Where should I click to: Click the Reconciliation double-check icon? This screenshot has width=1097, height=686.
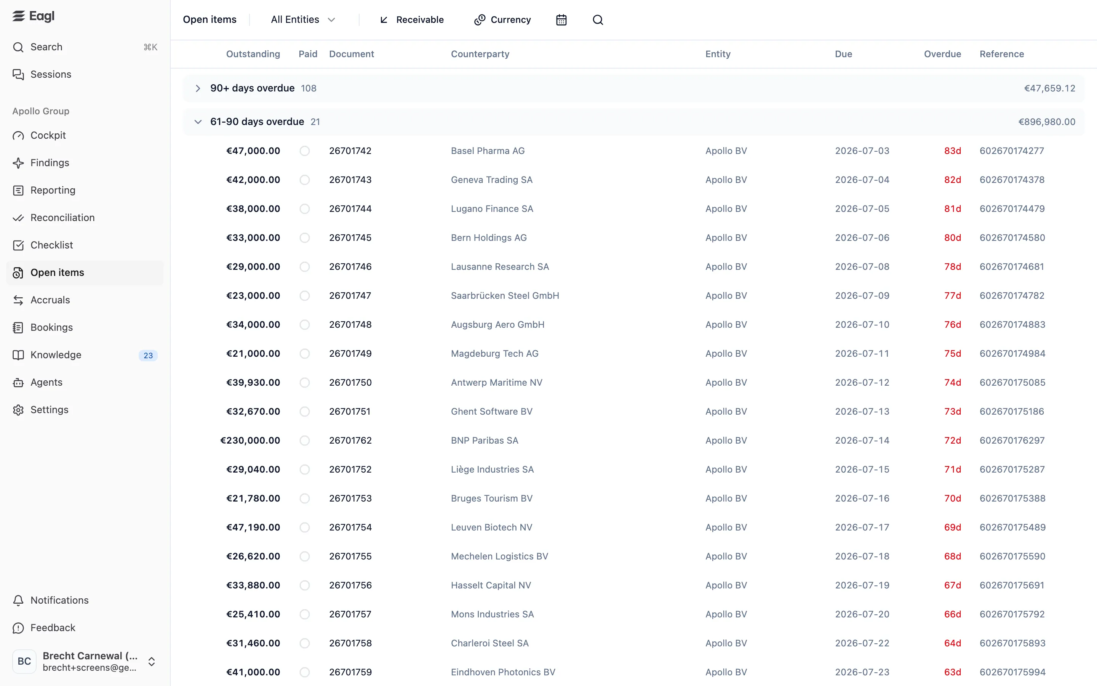18,218
